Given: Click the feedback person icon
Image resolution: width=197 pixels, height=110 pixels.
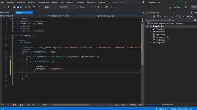Looking at the screenshot, I should point(185,7).
